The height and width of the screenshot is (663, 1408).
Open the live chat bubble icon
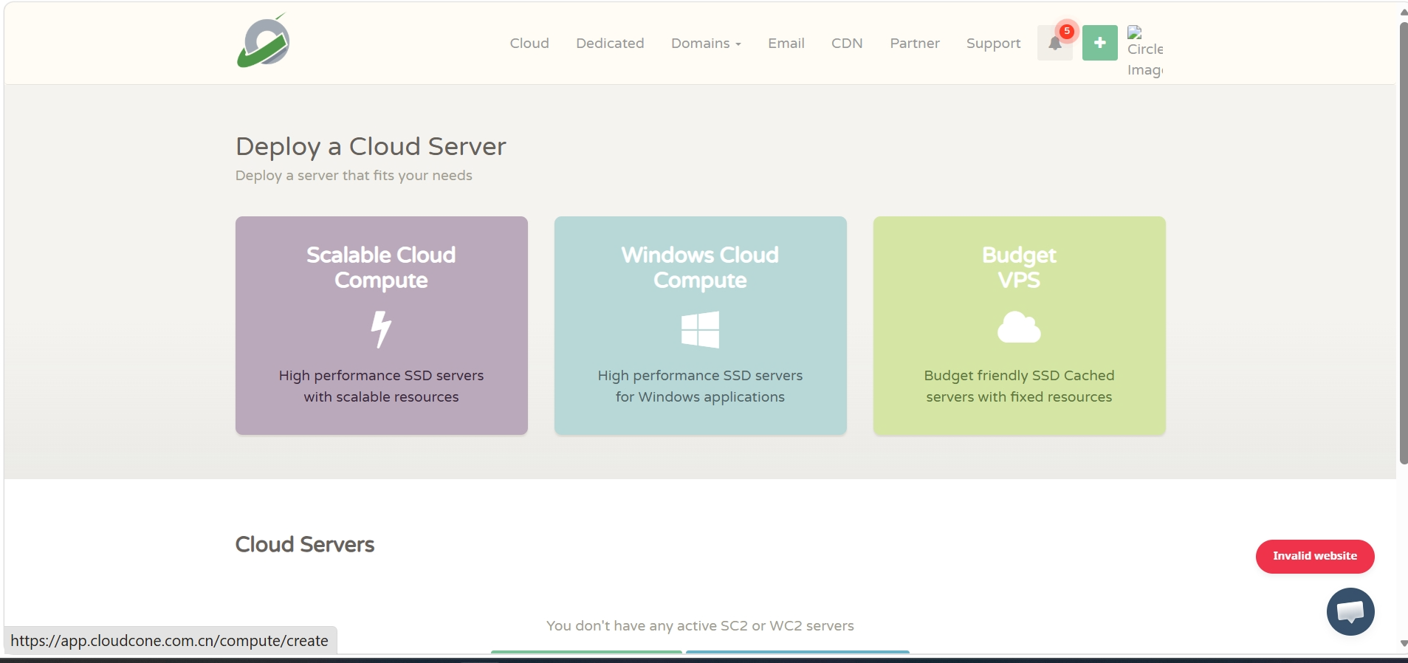coord(1350,611)
